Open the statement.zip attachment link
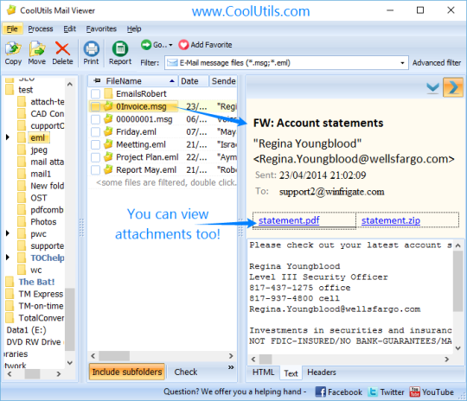The height and width of the screenshot is (401, 467). coord(390,220)
